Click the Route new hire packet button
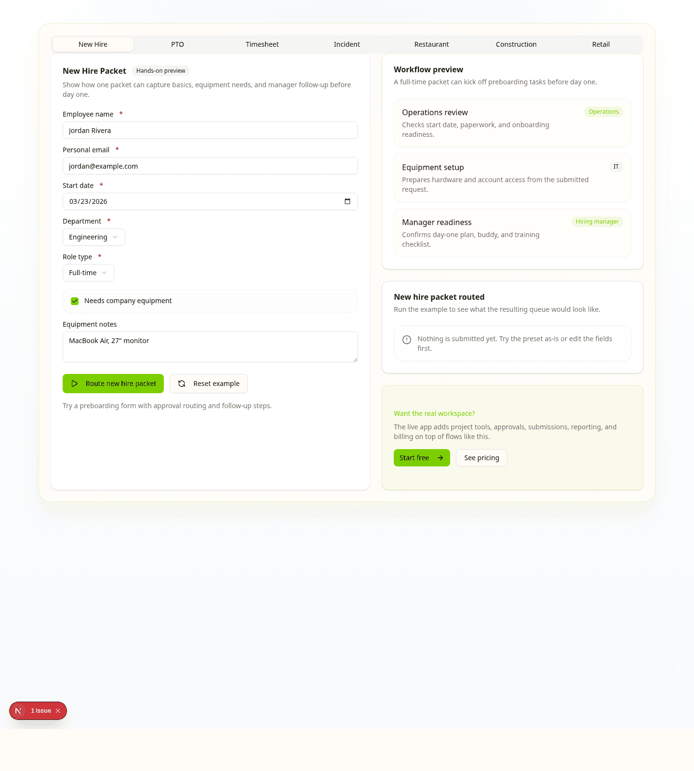 tap(113, 384)
